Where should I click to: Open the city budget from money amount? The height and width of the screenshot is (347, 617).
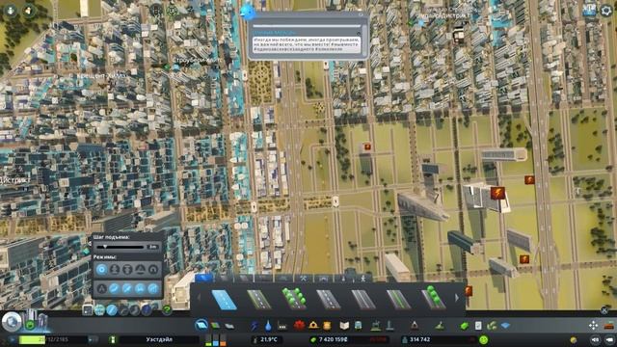pos(333,339)
